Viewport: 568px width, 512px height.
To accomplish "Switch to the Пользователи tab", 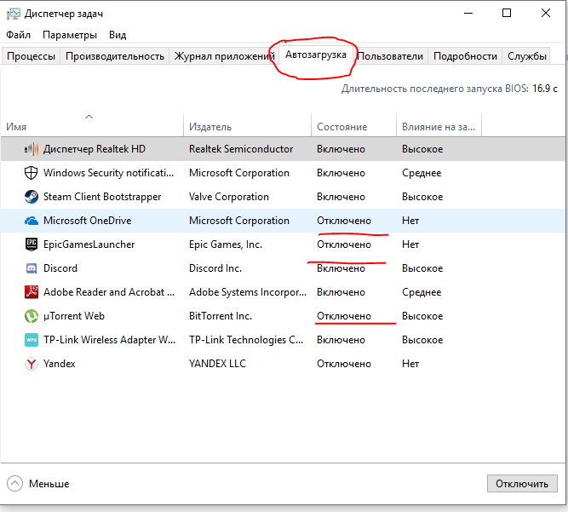I will point(390,56).
